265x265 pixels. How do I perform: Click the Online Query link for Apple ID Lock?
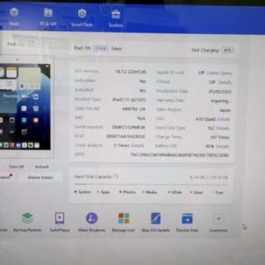(x=219, y=73)
